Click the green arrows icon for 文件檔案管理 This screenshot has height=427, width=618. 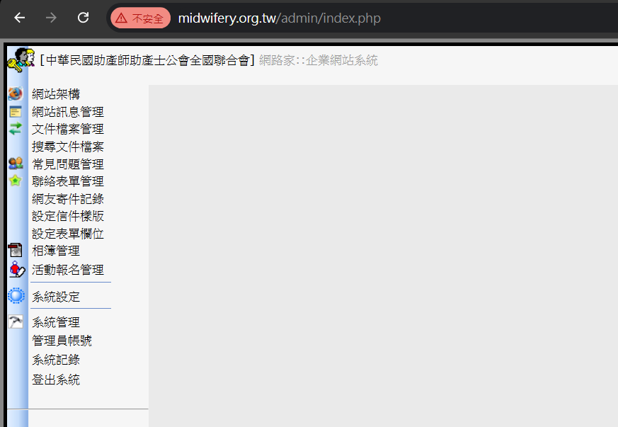tap(16, 129)
